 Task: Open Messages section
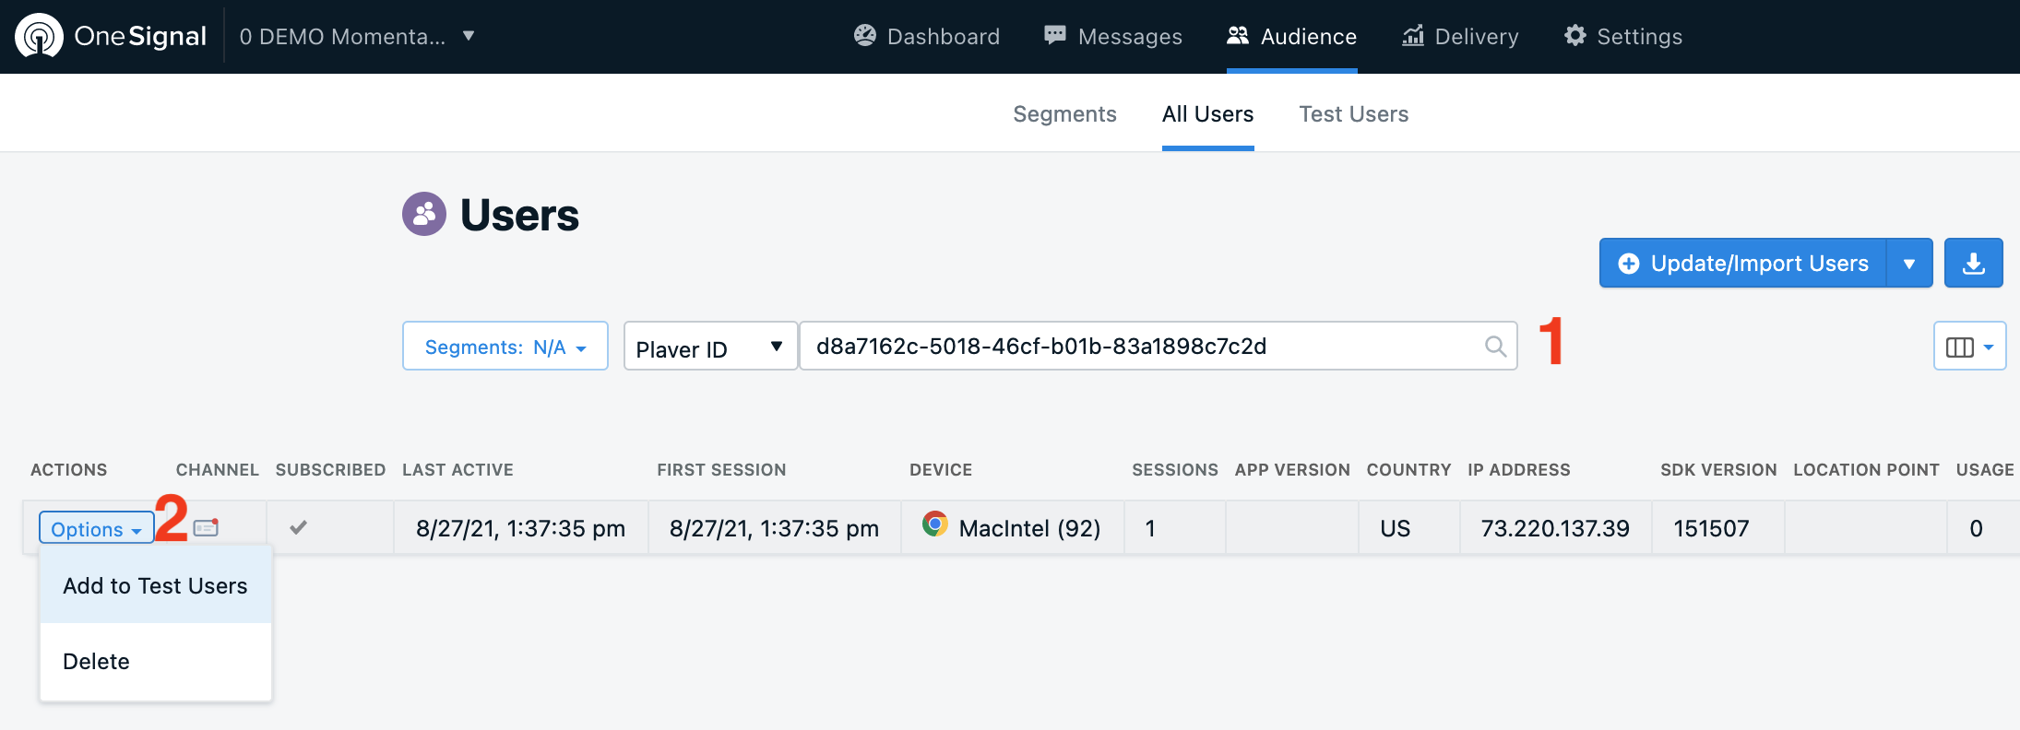pos(1112,36)
